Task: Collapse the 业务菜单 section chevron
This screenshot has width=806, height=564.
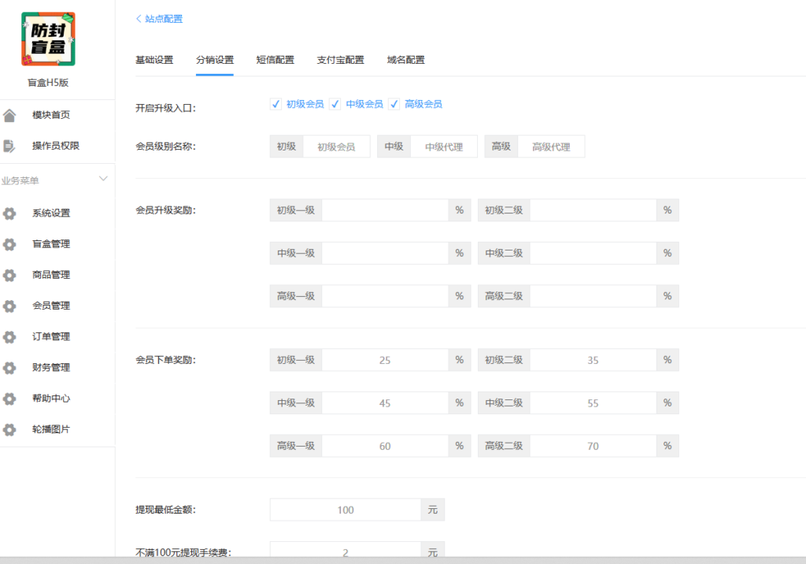Action: (103, 180)
